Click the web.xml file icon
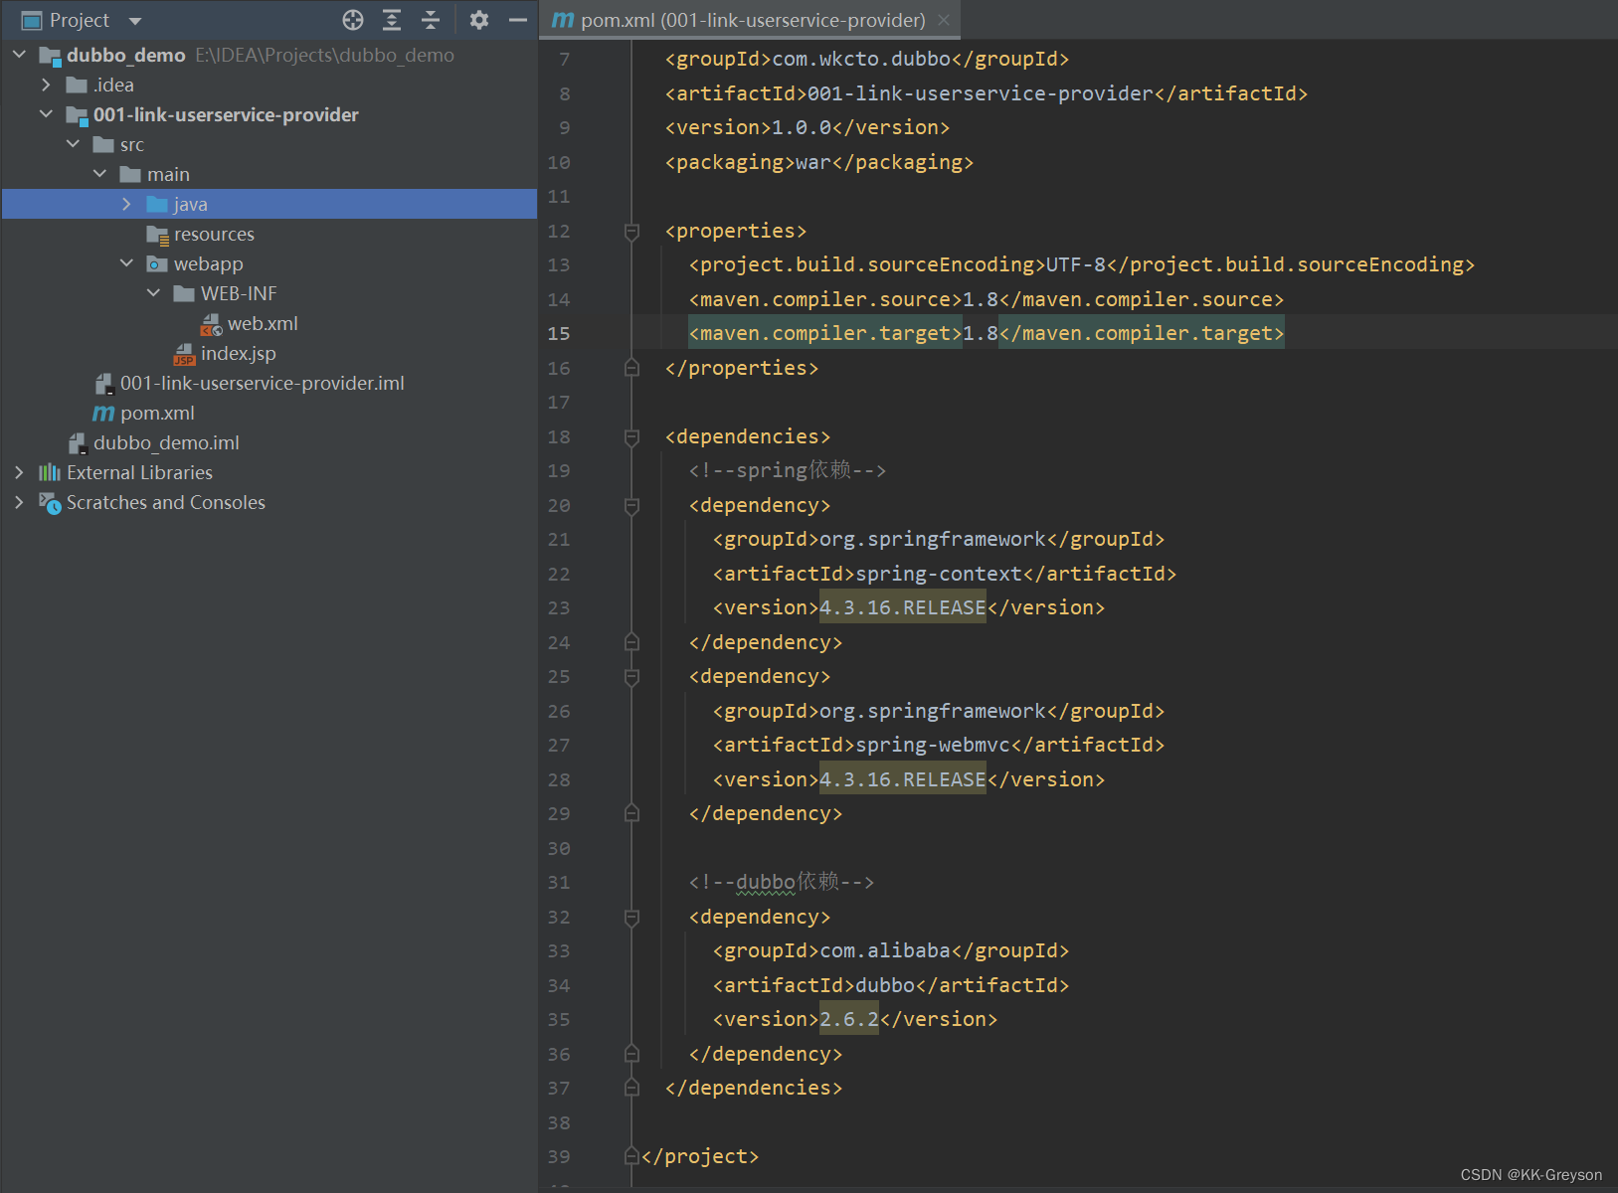1618x1193 pixels. [211, 324]
